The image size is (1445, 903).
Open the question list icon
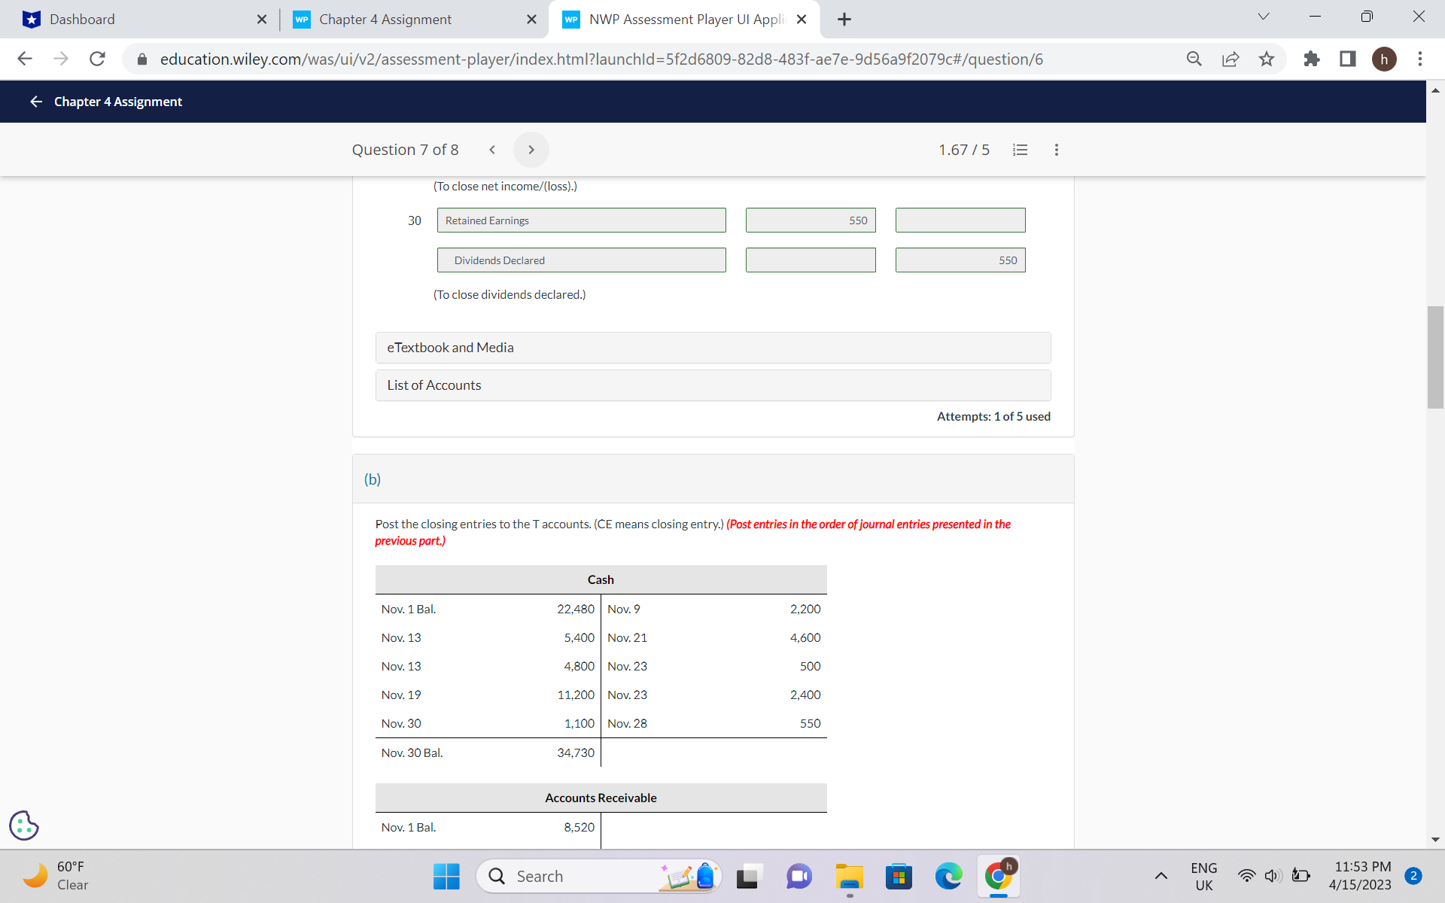click(1020, 150)
